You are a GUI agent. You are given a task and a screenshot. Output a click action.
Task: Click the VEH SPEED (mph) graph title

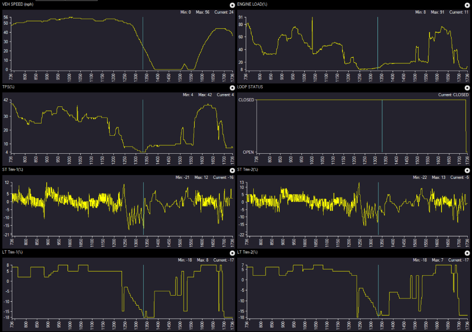click(21, 4)
